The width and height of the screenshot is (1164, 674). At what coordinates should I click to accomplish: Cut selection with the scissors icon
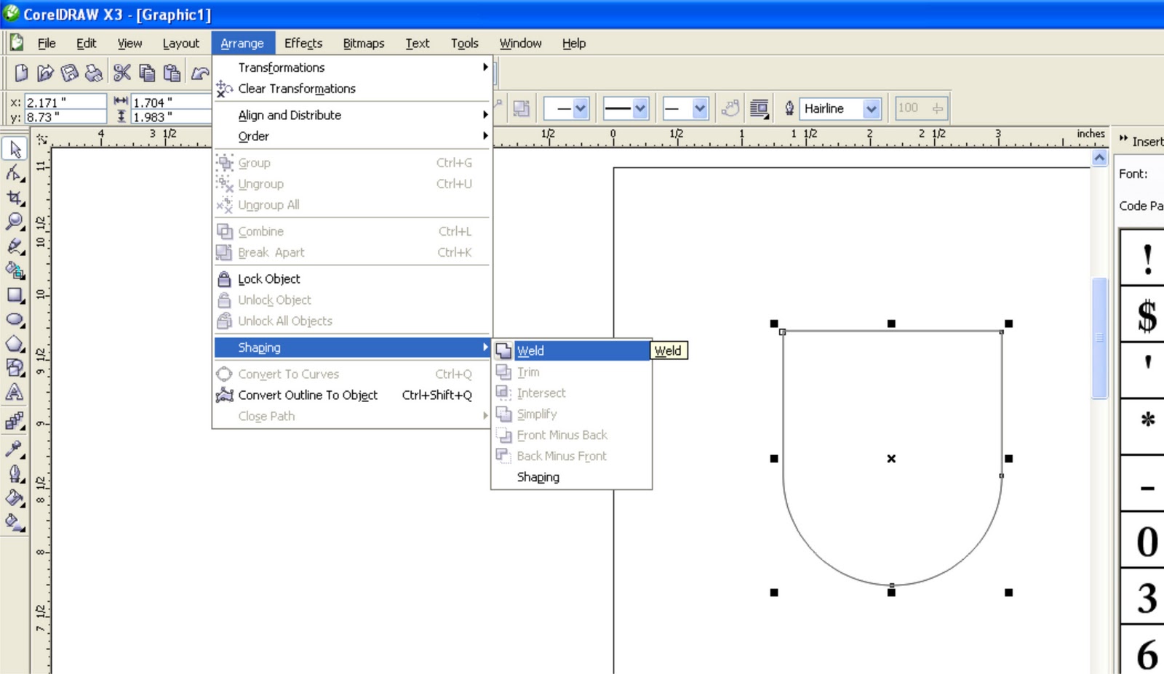point(122,73)
